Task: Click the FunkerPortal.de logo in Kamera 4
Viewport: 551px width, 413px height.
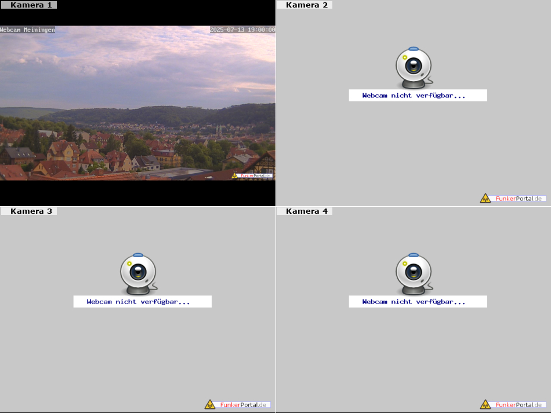Action: tap(513, 404)
